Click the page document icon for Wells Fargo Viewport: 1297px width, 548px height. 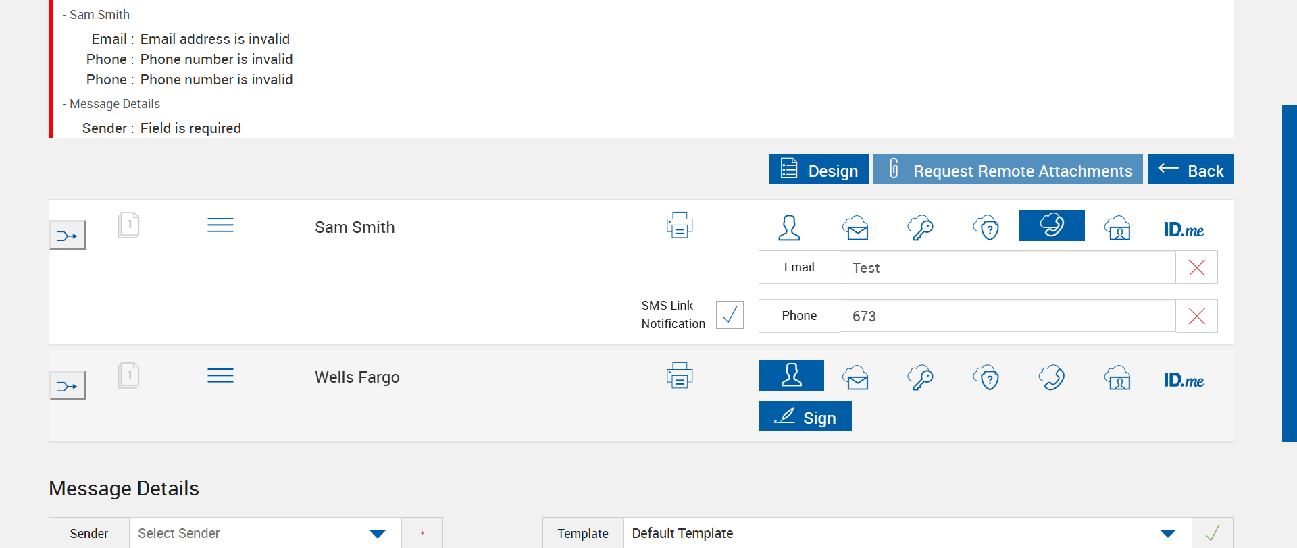point(128,375)
